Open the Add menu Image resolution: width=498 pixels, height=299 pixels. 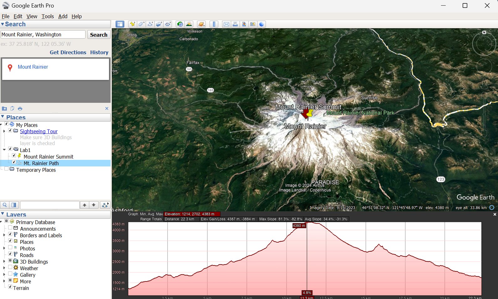63,16
